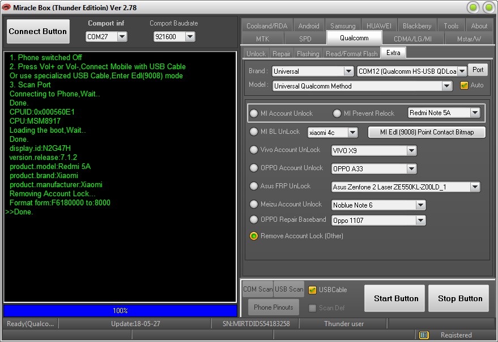Switch to the Unlock sub-tab
The image size is (498, 342).
(256, 54)
